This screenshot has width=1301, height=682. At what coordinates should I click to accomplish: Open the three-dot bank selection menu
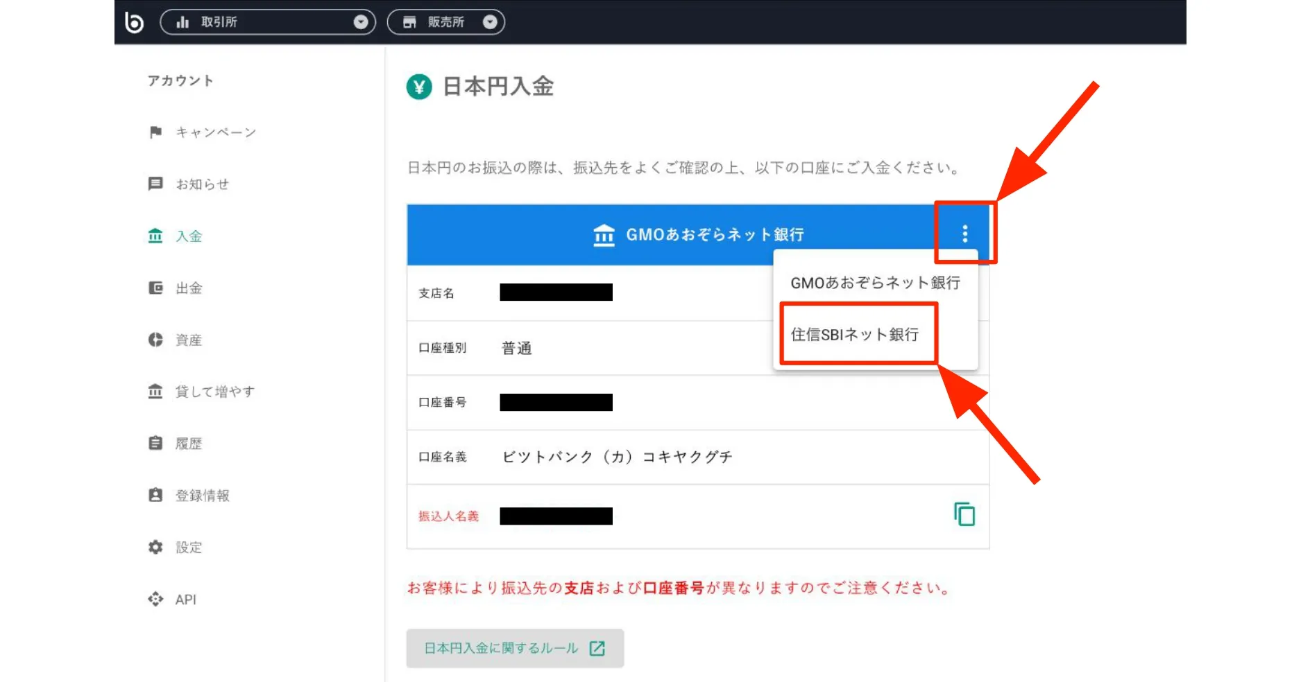pyautogui.click(x=964, y=234)
